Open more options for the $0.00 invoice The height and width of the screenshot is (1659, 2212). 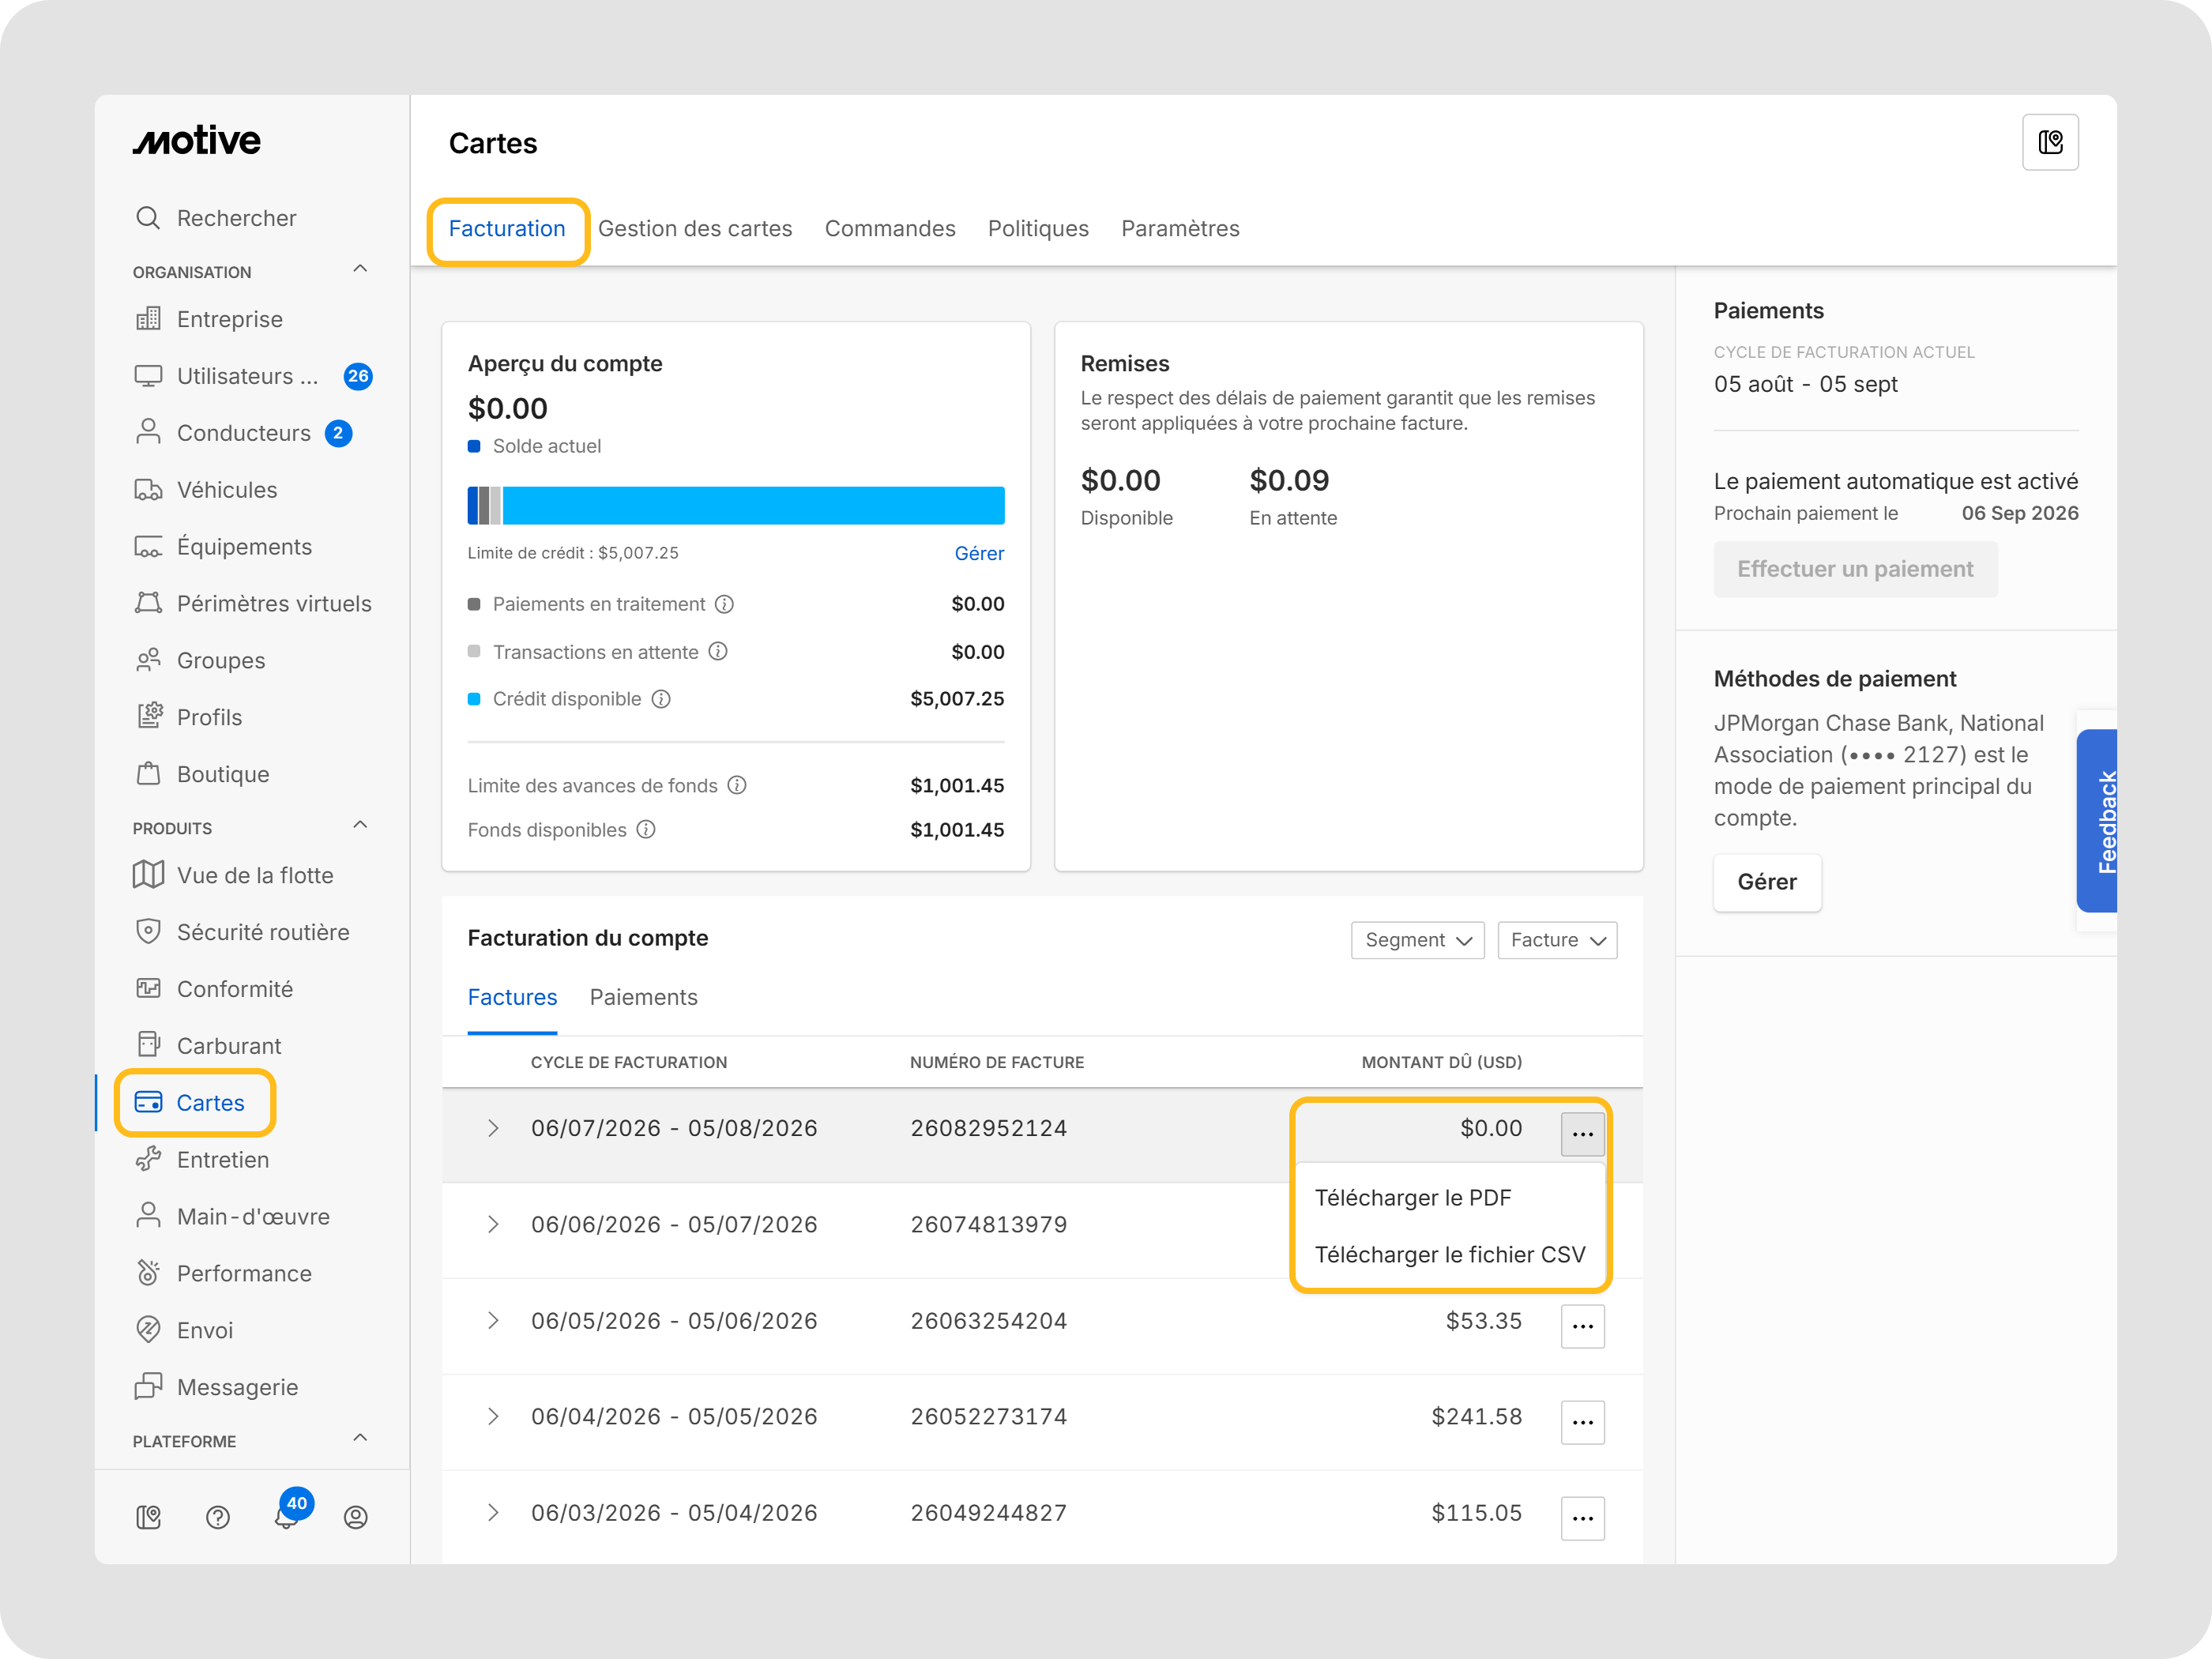tap(1583, 1134)
